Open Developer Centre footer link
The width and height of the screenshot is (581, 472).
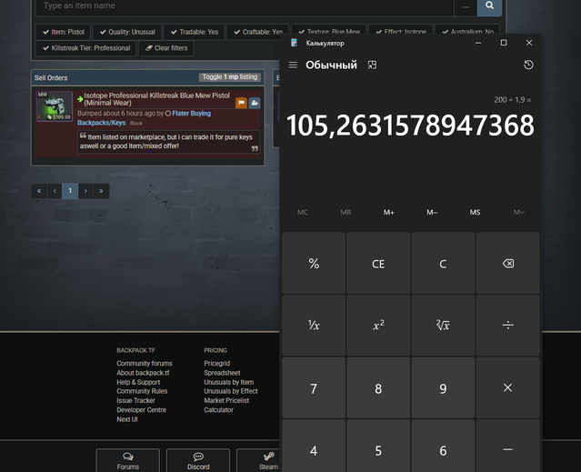(x=142, y=410)
